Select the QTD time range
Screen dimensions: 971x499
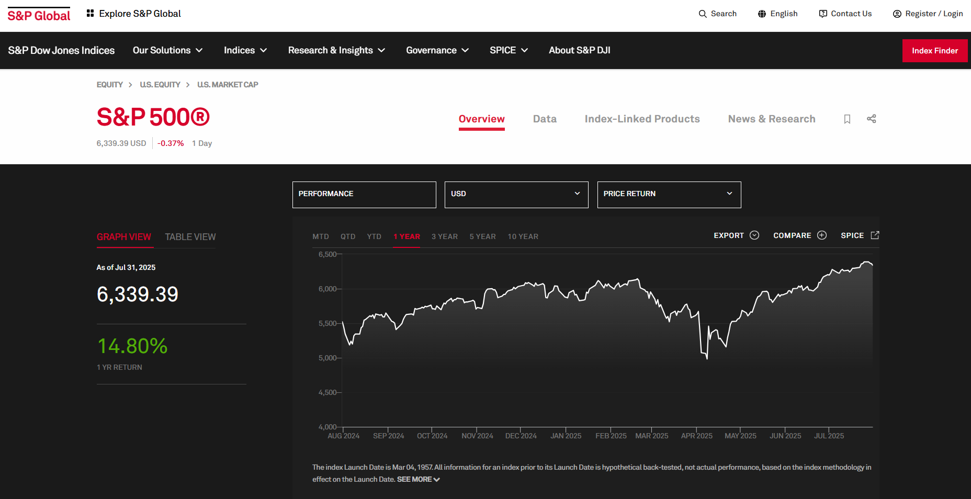(348, 236)
